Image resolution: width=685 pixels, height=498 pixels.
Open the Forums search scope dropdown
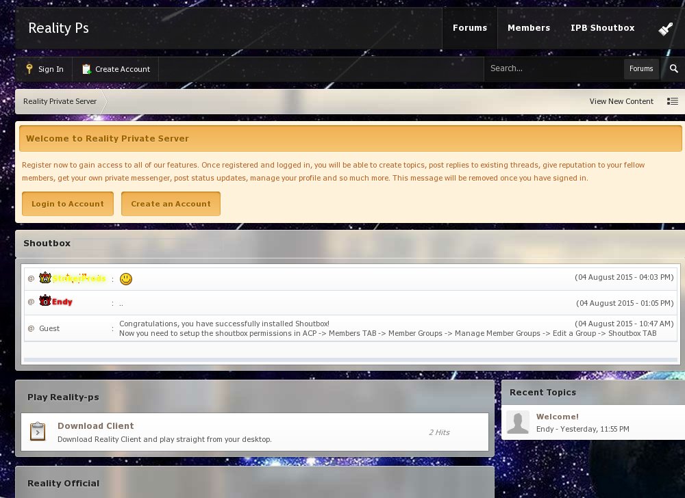click(640, 68)
